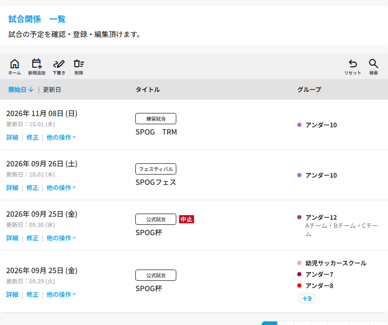388x325 pixels.
Task: Open 詳細 for cancelled SPOG杯 (09.30 update)
Action: tap(12, 238)
